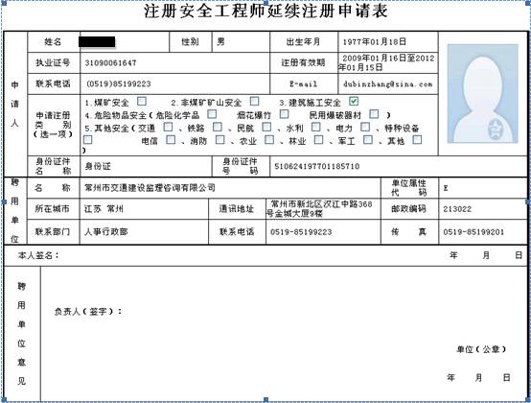Click postal code 213022
The width and height of the screenshot is (531, 403).
click(457, 209)
